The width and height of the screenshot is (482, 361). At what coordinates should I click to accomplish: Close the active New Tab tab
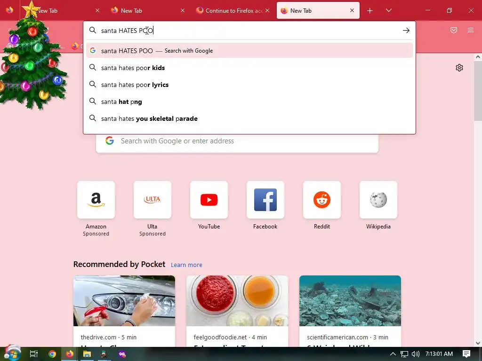click(x=352, y=10)
